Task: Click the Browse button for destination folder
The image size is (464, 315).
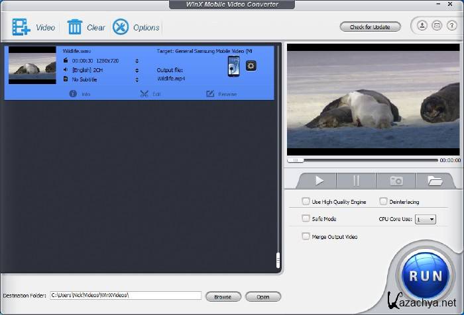Action: (223, 296)
